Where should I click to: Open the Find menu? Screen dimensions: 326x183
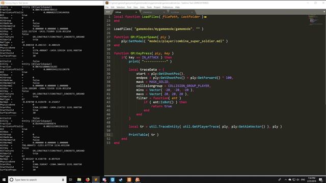(129, 7)
